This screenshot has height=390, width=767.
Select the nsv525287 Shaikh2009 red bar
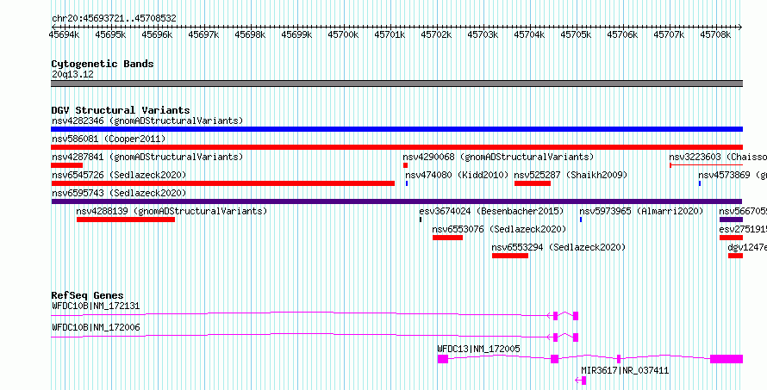pos(533,183)
